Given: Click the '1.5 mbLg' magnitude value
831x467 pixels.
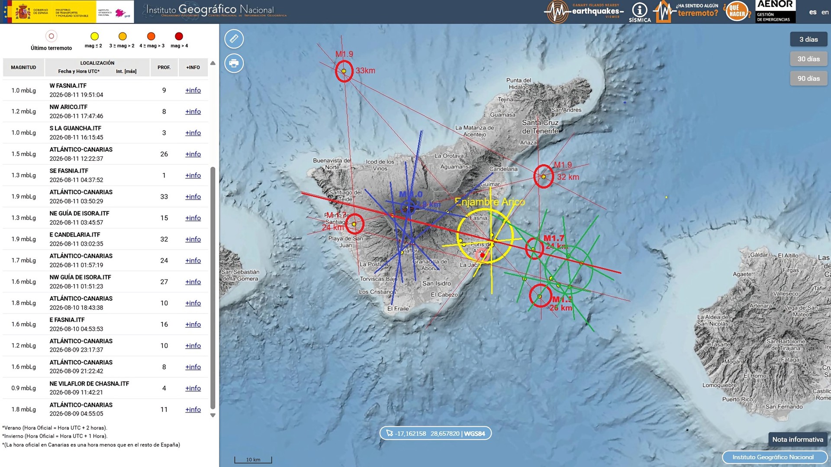Looking at the screenshot, I should [23, 154].
